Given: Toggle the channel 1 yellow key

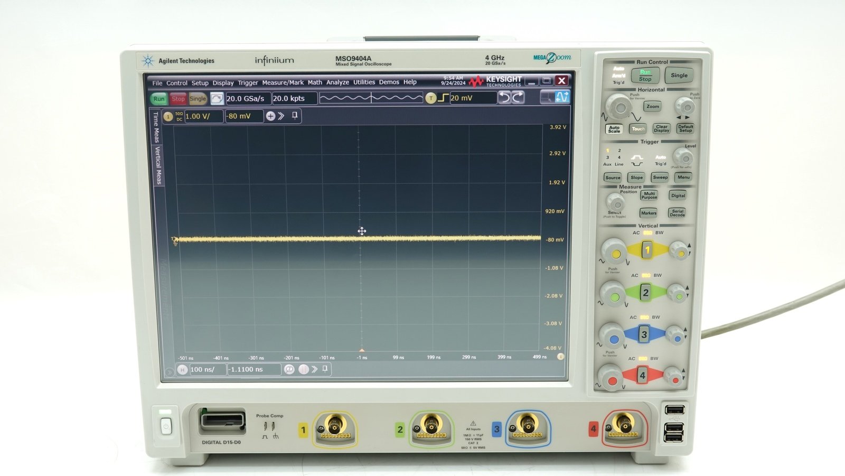Looking at the screenshot, I should [647, 249].
